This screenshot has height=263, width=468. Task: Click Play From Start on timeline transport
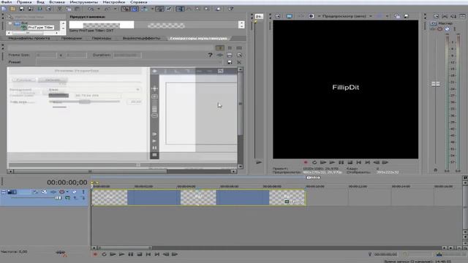pos(113,254)
